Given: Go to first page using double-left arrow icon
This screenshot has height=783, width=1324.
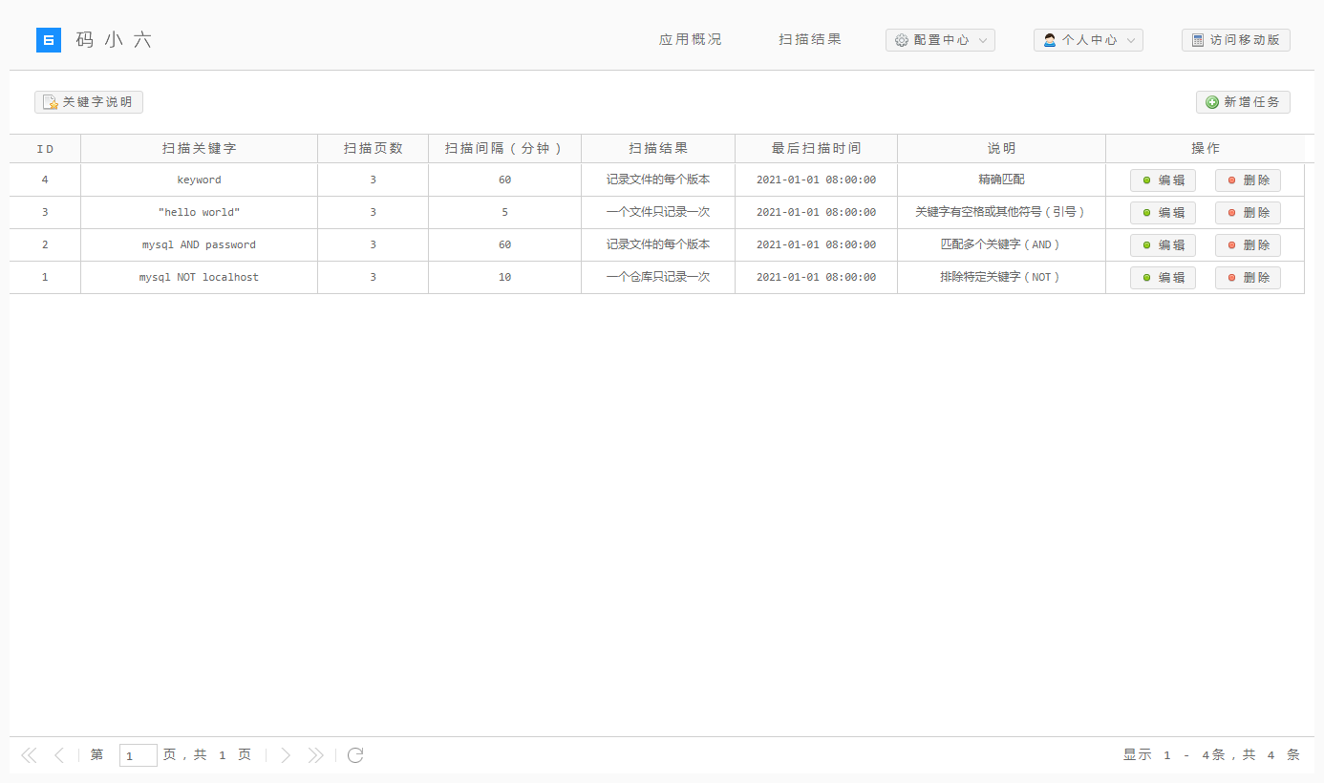Looking at the screenshot, I should coord(29,755).
